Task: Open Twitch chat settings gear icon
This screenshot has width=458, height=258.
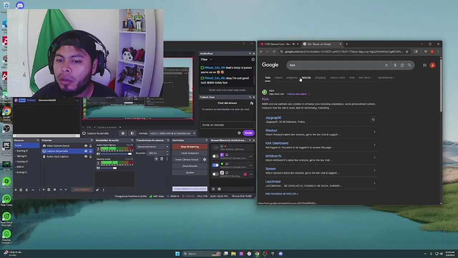Action: tap(239, 133)
